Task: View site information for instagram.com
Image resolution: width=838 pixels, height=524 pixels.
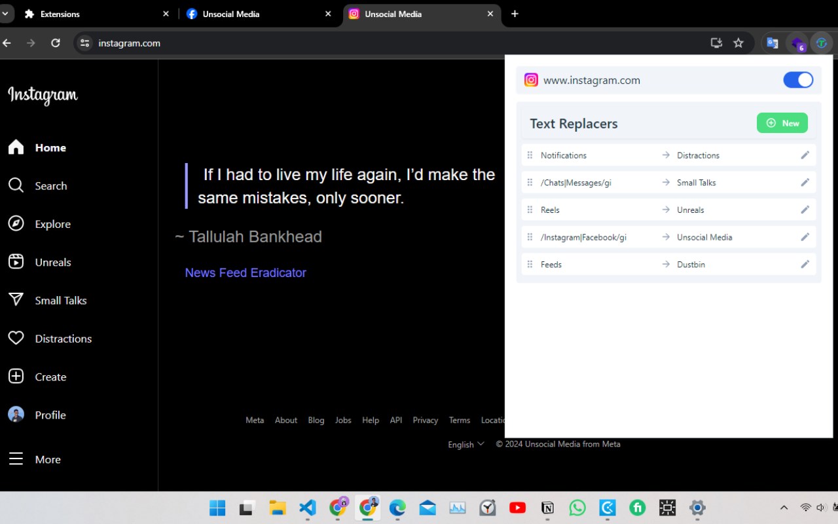Action: (84, 43)
